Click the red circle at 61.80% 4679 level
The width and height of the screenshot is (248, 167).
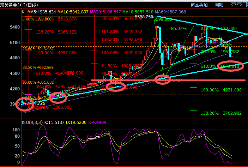[x=229, y=66]
